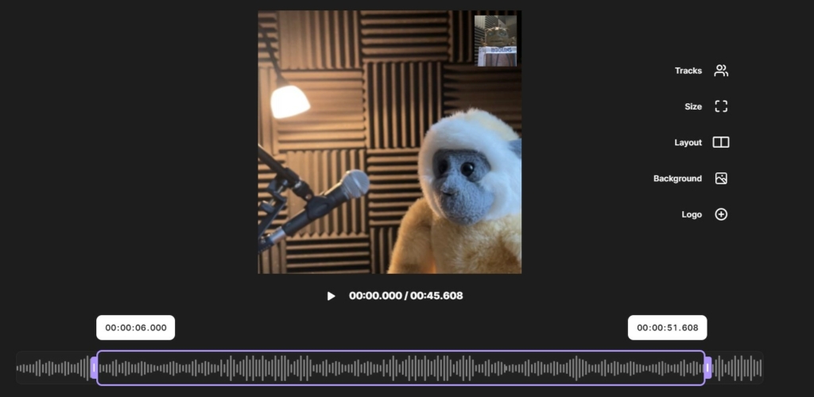Image resolution: width=814 pixels, height=397 pixels.
Task: Click the Logo plus circle icon
Action: click(x=721, y=214)
